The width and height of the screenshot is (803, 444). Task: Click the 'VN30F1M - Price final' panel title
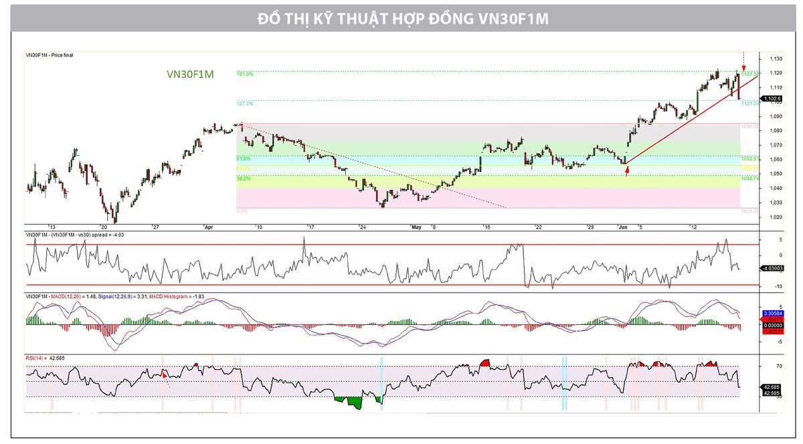[x=50, y=55]
